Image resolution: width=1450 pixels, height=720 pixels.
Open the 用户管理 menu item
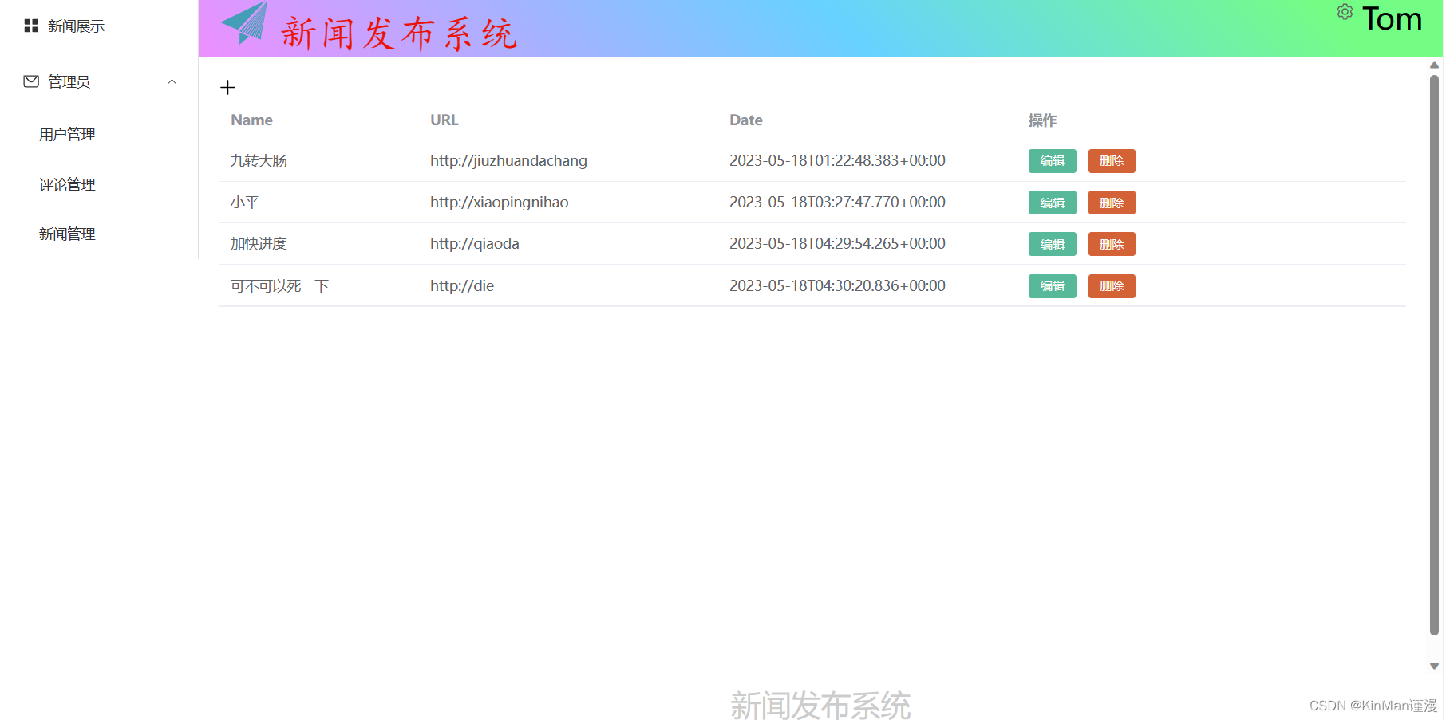point(67,134)
